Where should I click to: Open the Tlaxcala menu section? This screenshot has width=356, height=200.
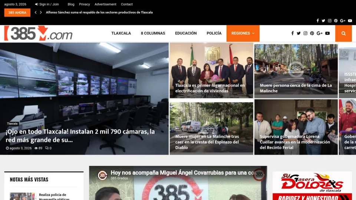click(121, 33)
